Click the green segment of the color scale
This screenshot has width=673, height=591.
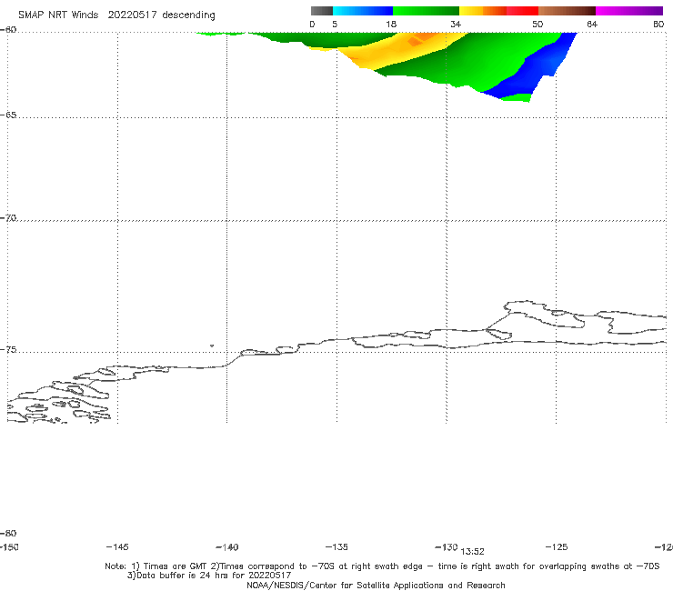pyautogui.click(x=426, y=11)
